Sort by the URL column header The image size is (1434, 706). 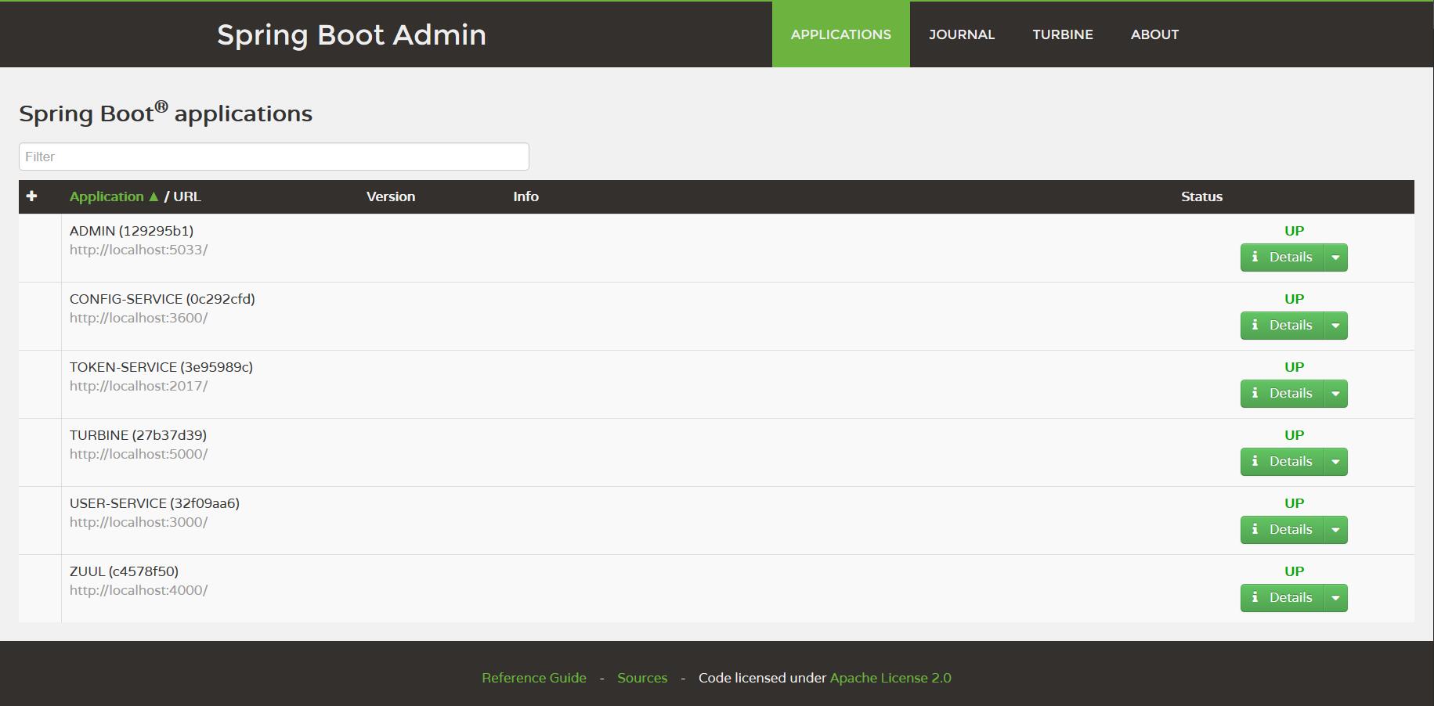point(187,196)
